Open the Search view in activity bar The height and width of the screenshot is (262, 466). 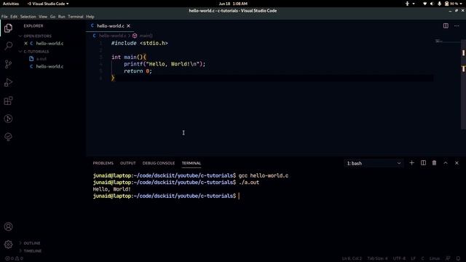(x=8, y=46)
